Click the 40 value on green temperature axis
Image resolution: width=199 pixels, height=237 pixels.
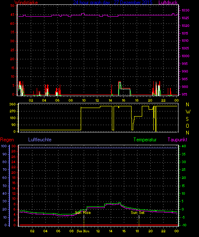(x=184, y=146)
